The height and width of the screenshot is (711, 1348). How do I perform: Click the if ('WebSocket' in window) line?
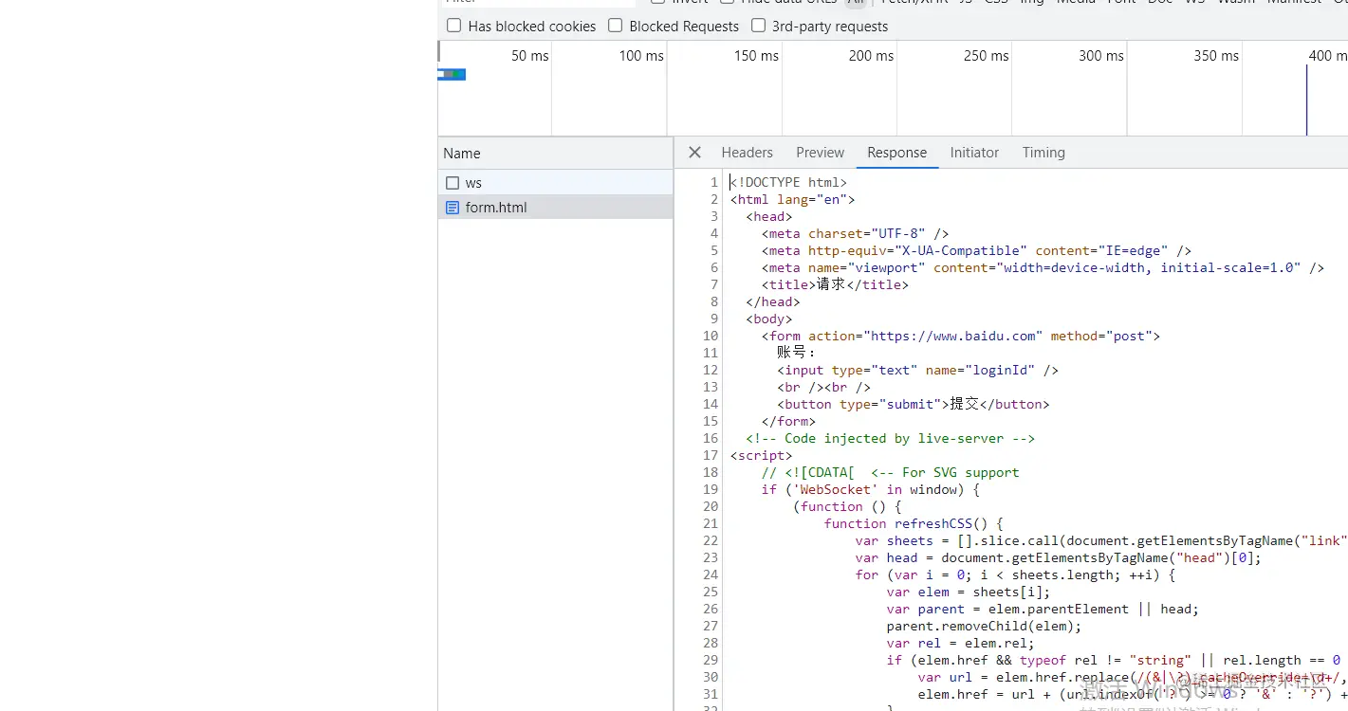click(870, 489)
